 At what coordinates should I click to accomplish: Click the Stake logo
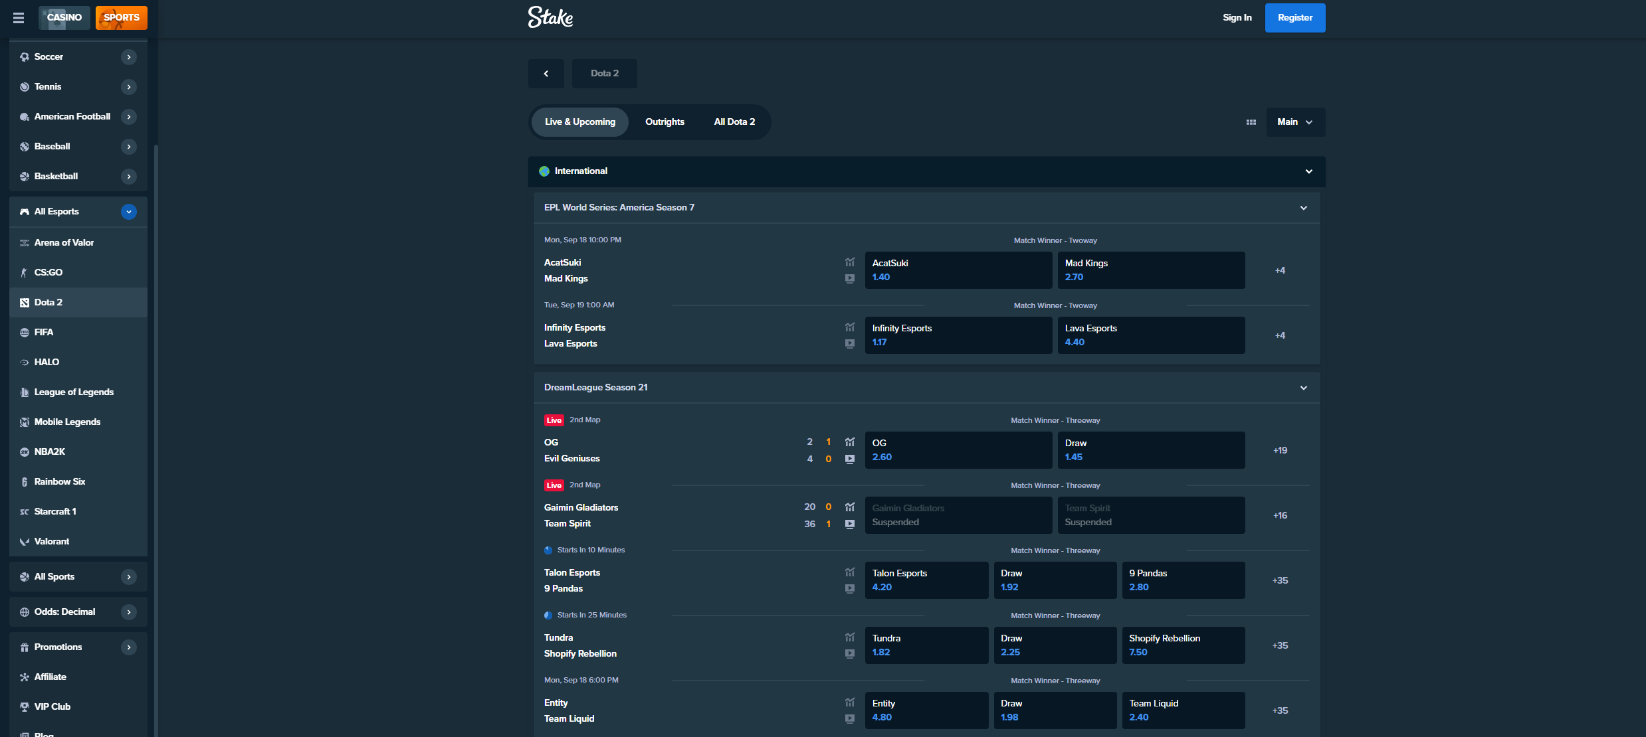point(550,17)
